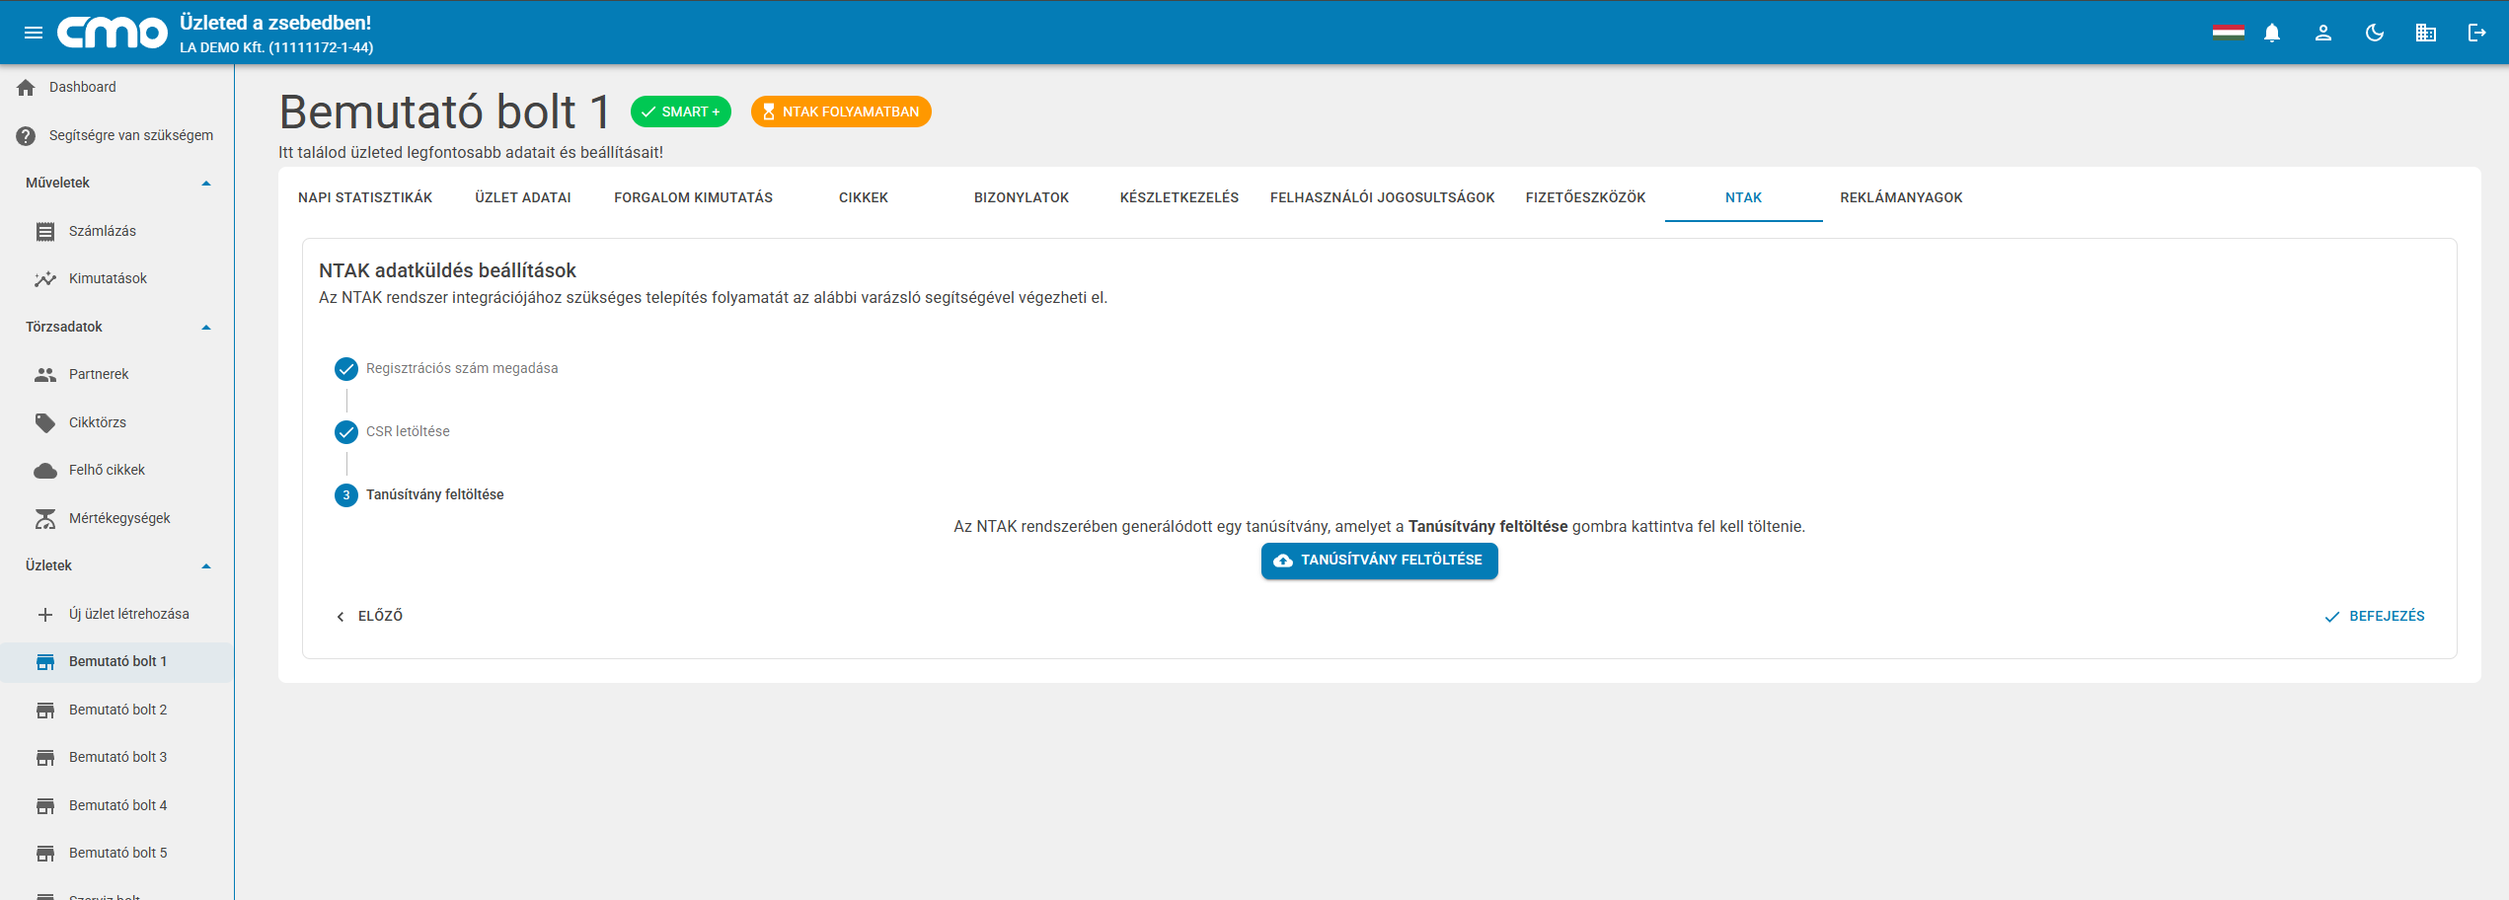Click the Felhő cikkek cloud icon
The image size is (2509, 900).
pyautogui.click(x=45, y=471)
